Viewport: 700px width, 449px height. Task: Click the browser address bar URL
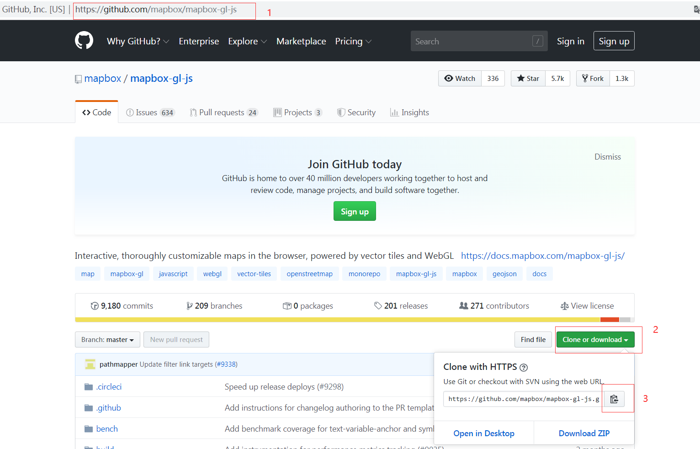click(156, 10)
